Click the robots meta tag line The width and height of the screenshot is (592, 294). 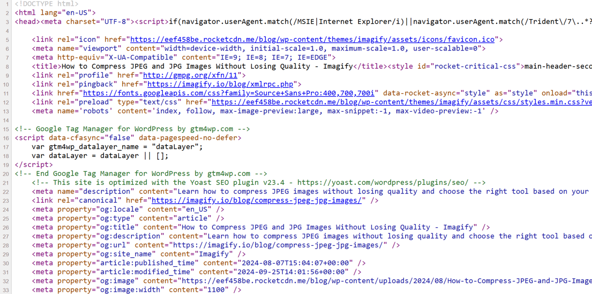[x=265, y=111]
